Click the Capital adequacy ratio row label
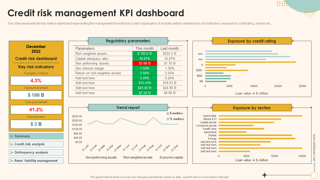The width and height of the screenshot is (320, 180). [x=92, y=58]
